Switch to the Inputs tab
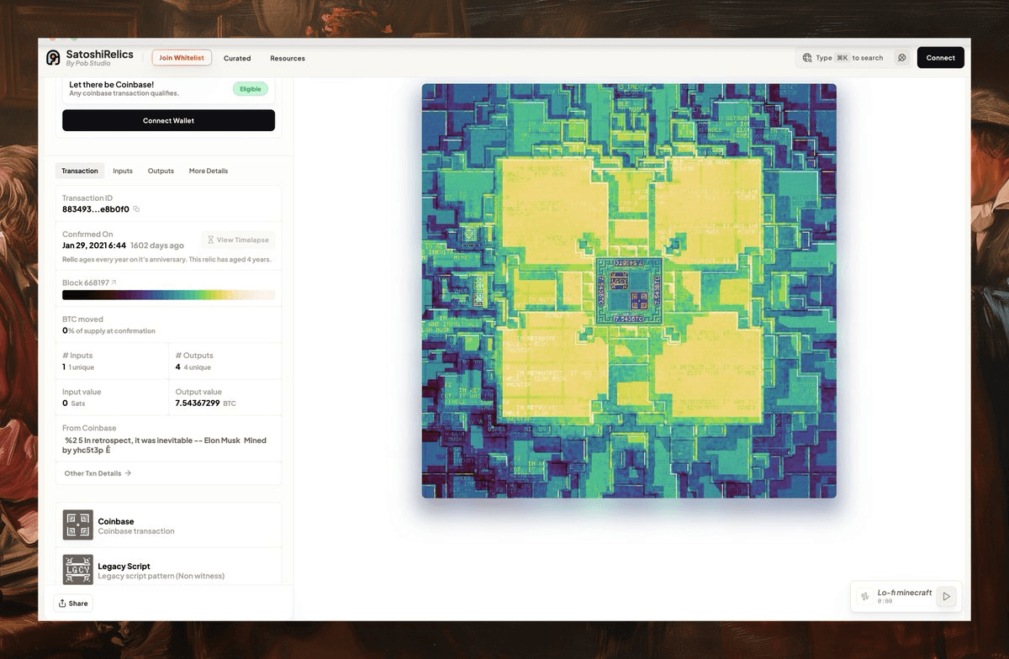The width and height of the screenshot is (1009, 659). click(x=123, y=171)
